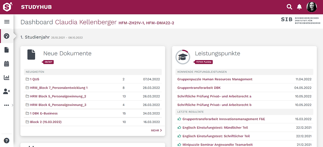The height and width of the screenshot is (147, 323).
Task: Open the search magnifier icon
Action: click(x=289, y=7)
